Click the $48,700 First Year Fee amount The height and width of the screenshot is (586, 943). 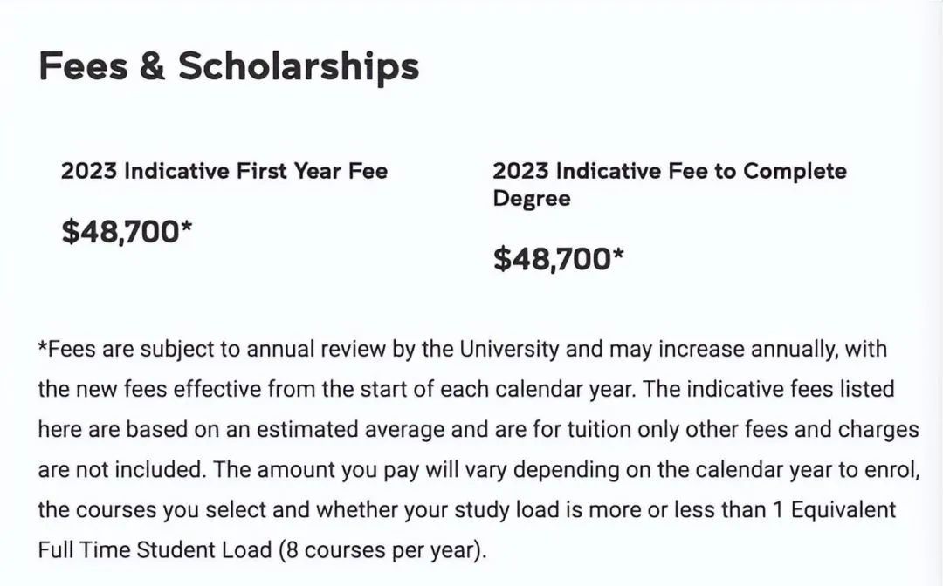(127, 231)
